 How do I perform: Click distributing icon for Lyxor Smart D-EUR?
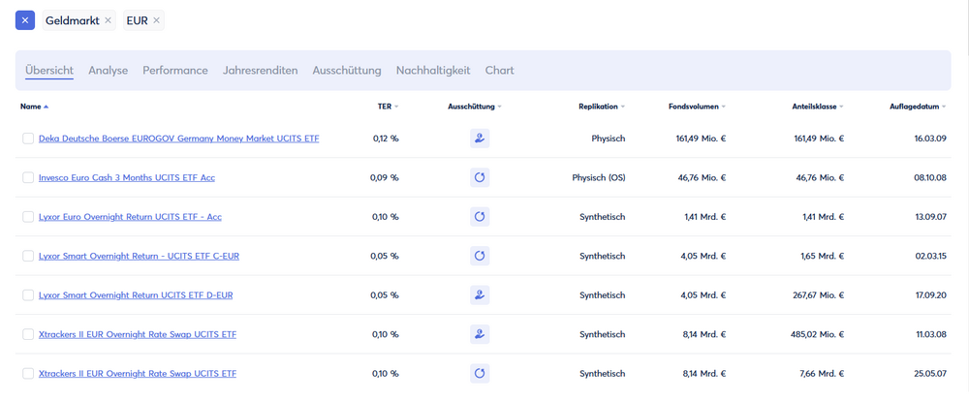click(479, 295)
